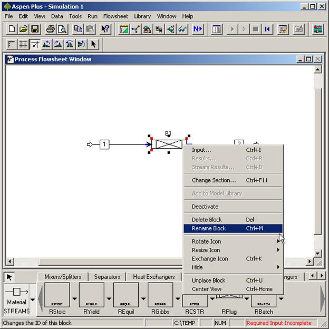
Task: Click the Save diskette icon
Action: (x=36, y=30)
